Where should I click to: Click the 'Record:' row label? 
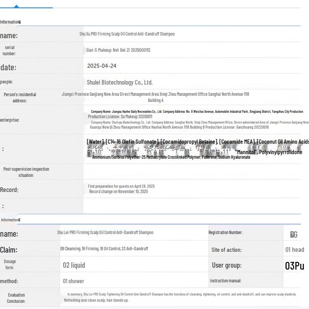[x=9, y=190]
